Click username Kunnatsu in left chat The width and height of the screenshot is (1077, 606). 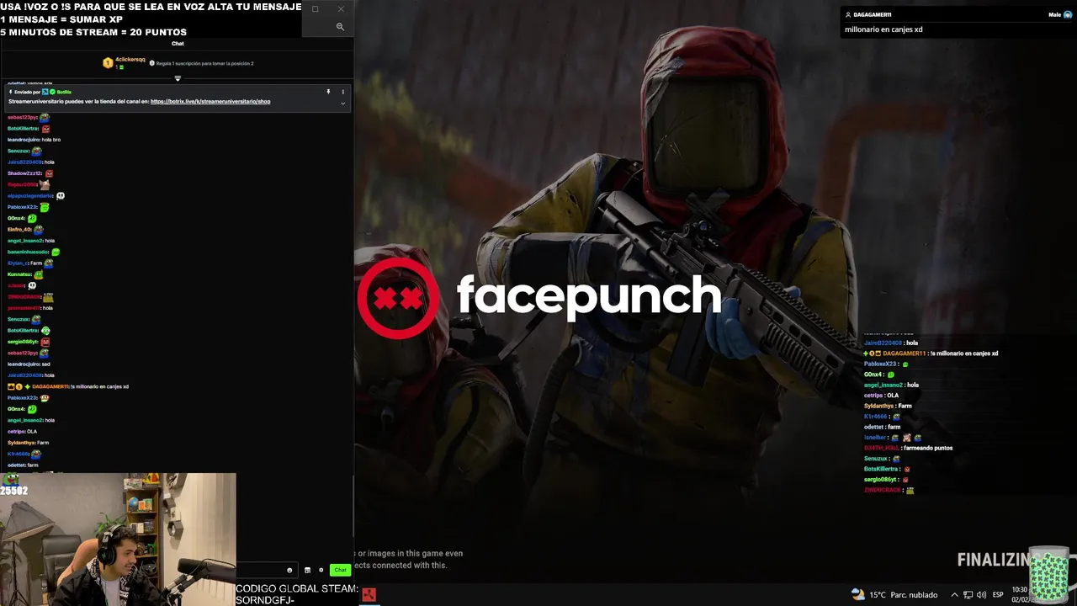19,274
